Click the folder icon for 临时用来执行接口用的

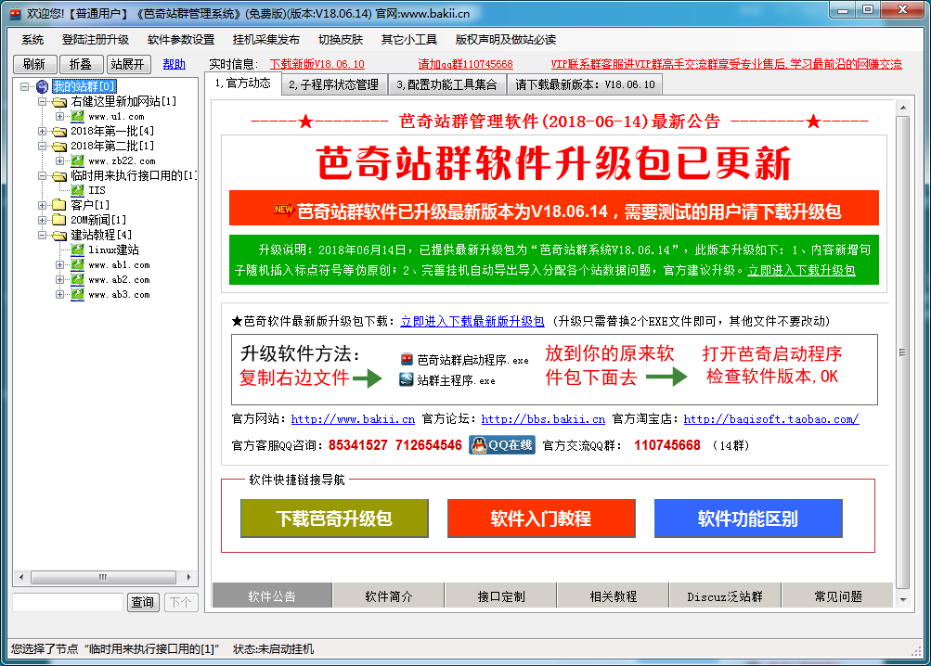pyautogui.click(x=59, y=175)
